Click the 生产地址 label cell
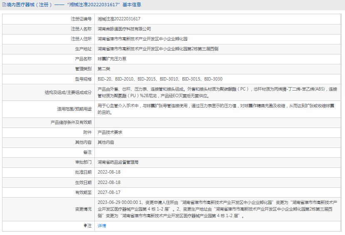345x235 pixels. tap(48, 49)
